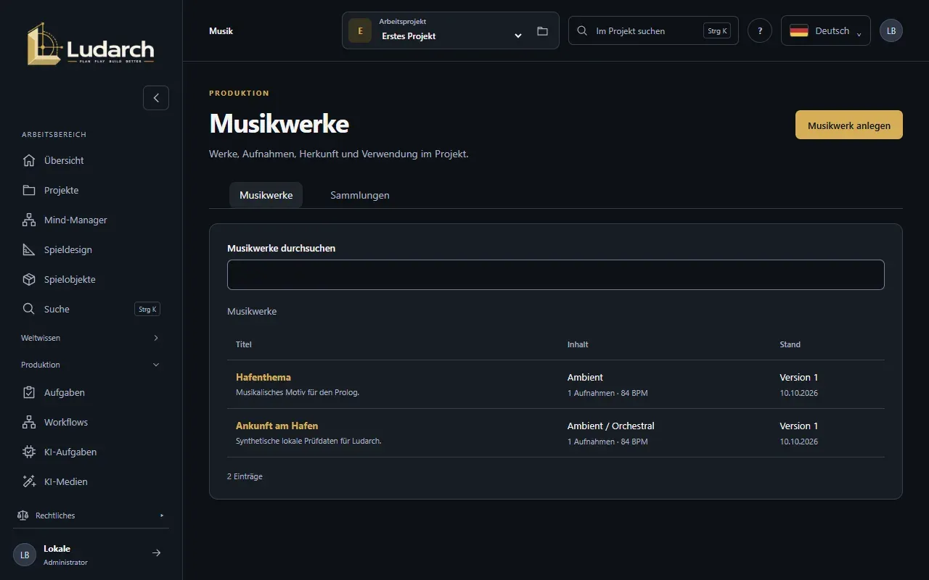929x580 pixels.
Task: Switch to the Musikwerke tab
Action: tap(266, 195)
